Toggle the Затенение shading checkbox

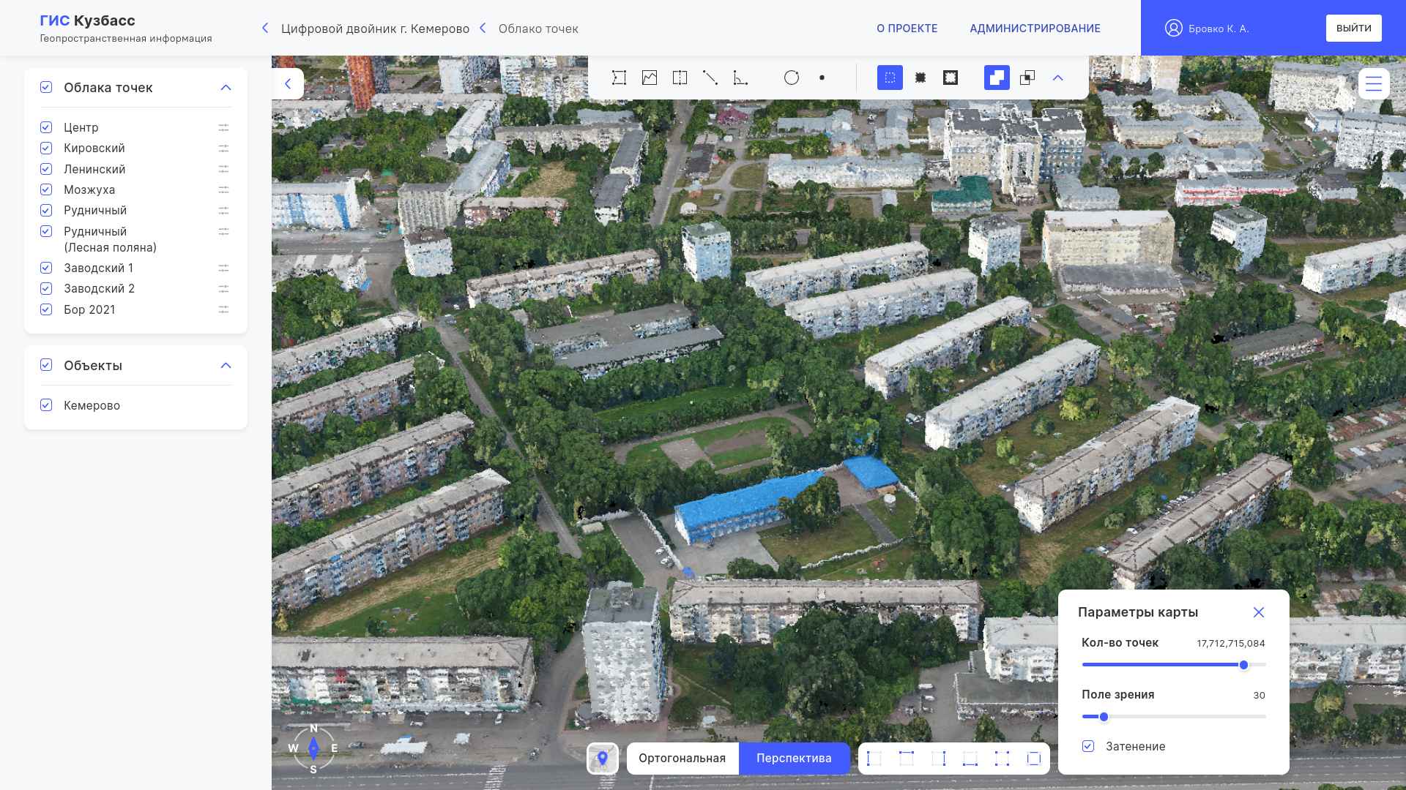(1088, 746)
